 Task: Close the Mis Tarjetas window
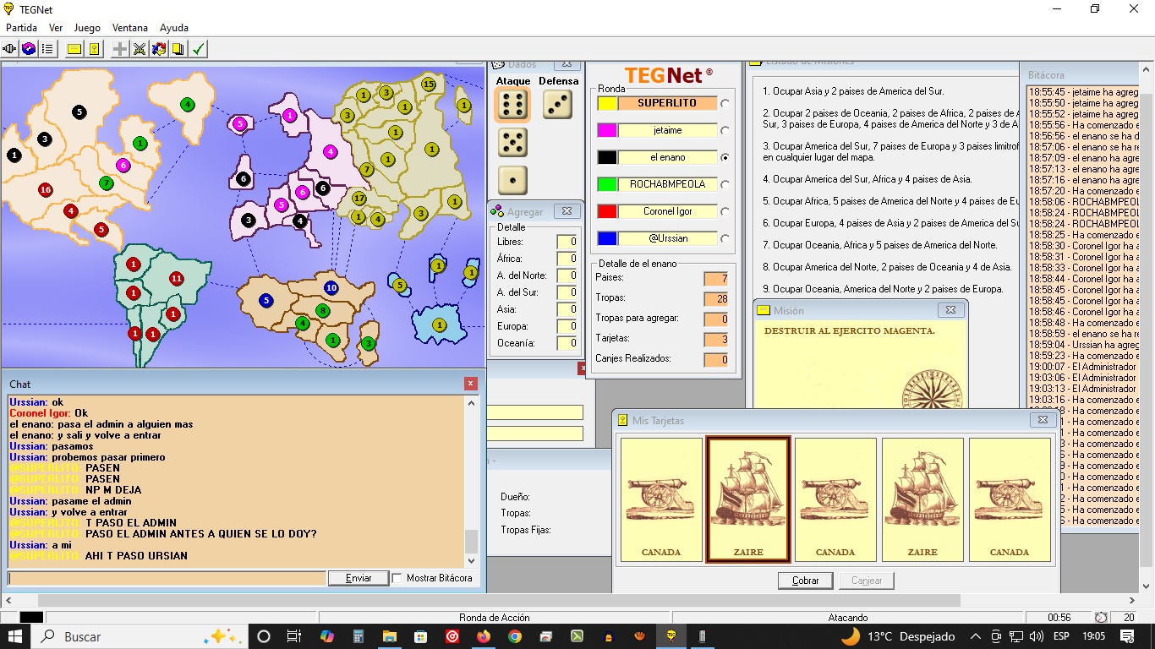(x=1043, y=419)
